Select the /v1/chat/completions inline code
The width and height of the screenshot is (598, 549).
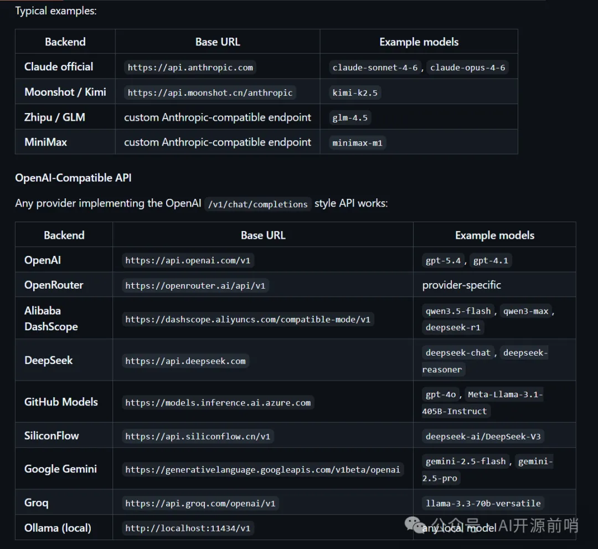(257, 204)
